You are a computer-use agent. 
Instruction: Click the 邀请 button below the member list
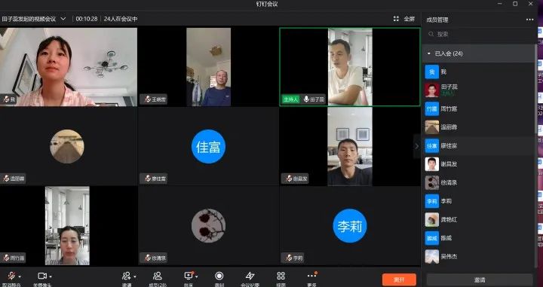480,280
